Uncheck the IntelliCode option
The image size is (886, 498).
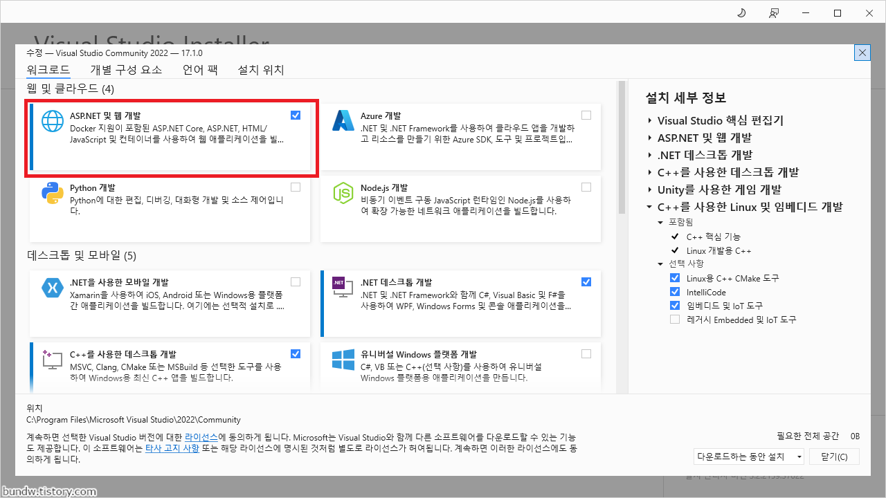pyautogui.click(x=675, y=292)
